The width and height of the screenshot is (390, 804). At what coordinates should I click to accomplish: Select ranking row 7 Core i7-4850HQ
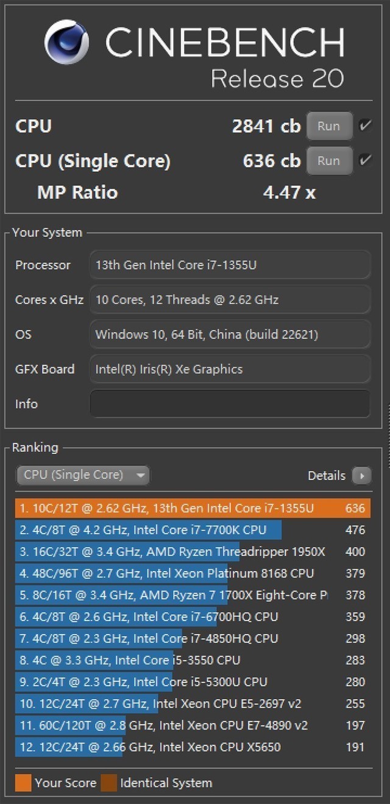pyautogui.click(x=193, y=638)
